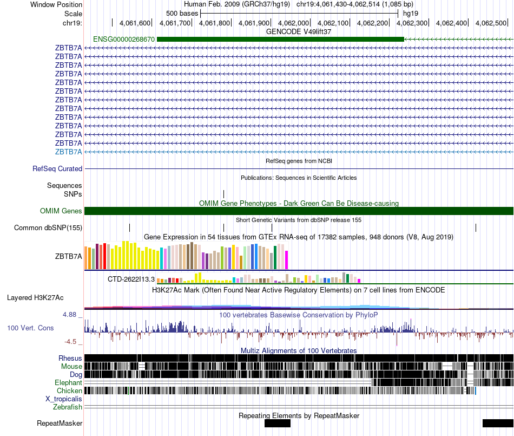
Task: Click the SNPs label in the Publications track
Action: coord(73,194)
